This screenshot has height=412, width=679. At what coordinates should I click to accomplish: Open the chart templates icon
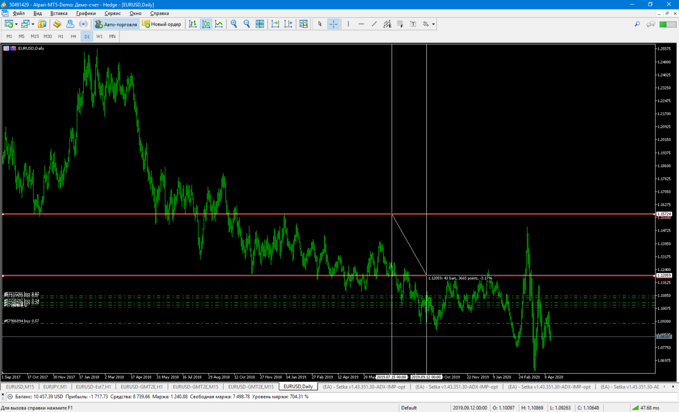tap(304, 24)
